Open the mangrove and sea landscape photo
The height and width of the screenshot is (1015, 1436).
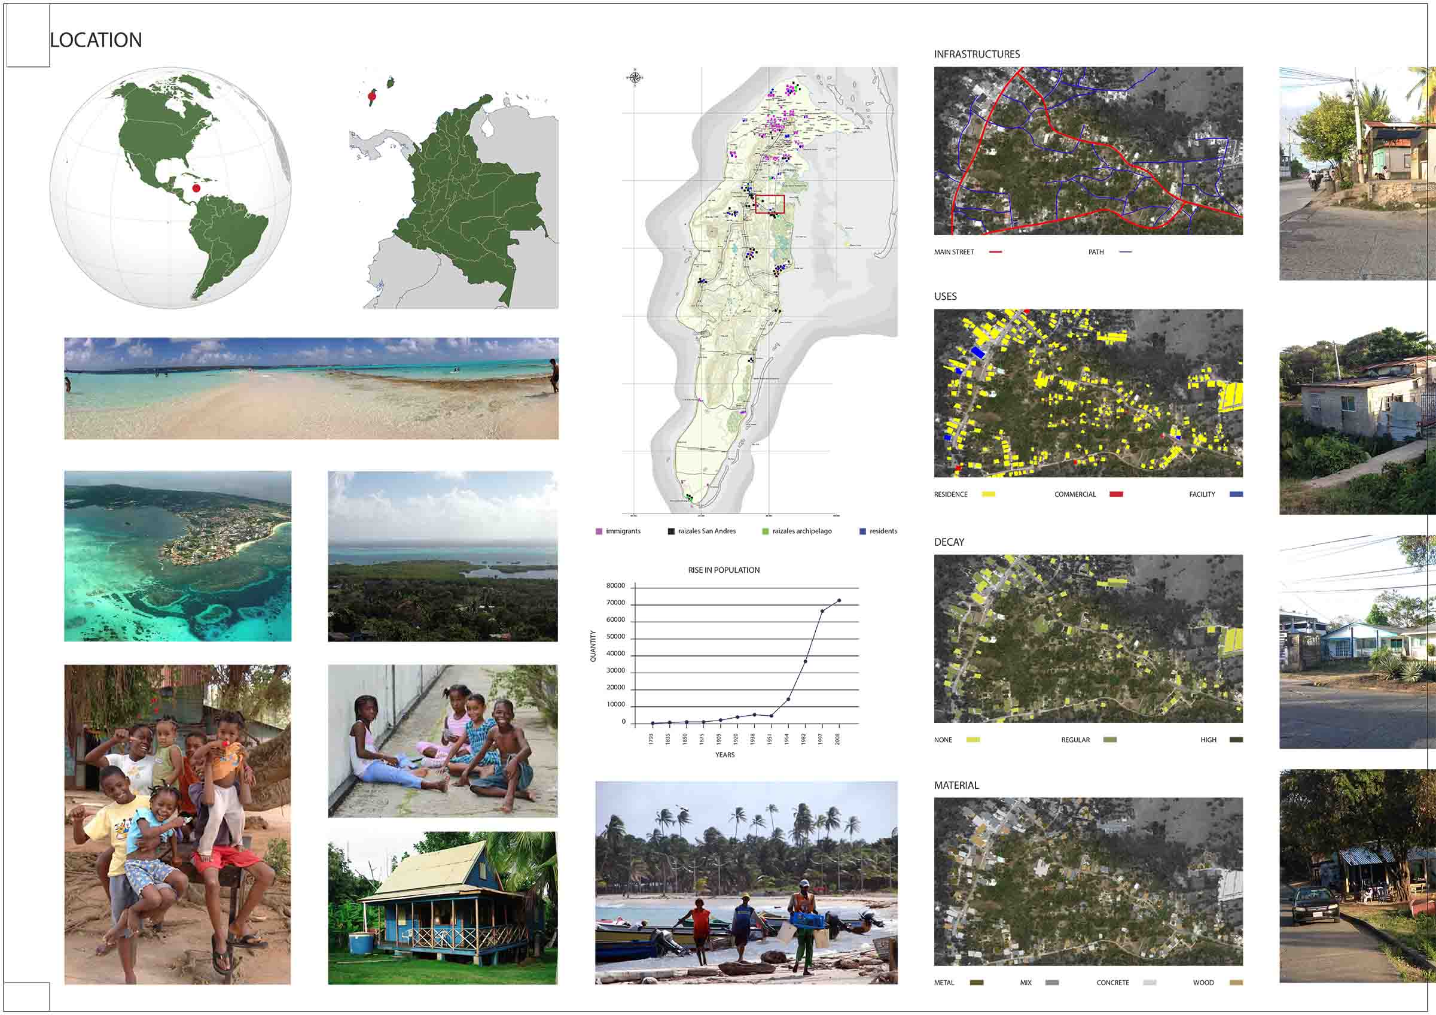pyautogui.click(x=443, y=557)
